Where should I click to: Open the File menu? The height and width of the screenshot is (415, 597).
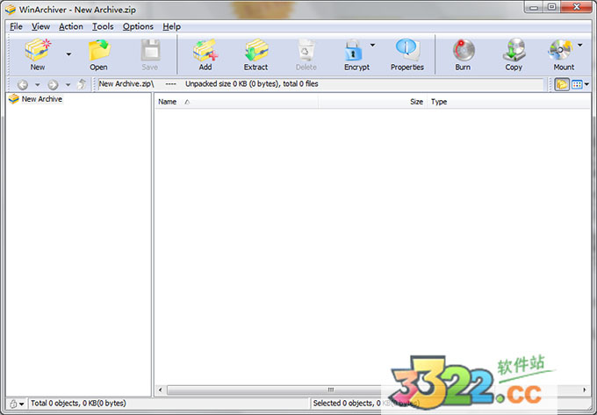(x=16, y=26)
